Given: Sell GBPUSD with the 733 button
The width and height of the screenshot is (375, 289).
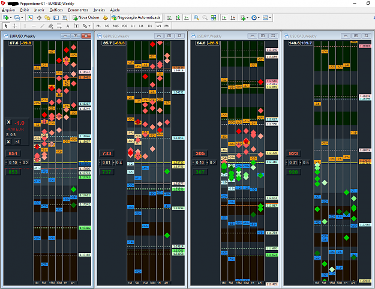Looking at the screenshot, I should pos(106,153).
